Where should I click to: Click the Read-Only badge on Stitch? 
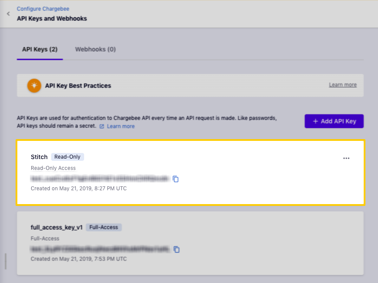tap(67, 157)
